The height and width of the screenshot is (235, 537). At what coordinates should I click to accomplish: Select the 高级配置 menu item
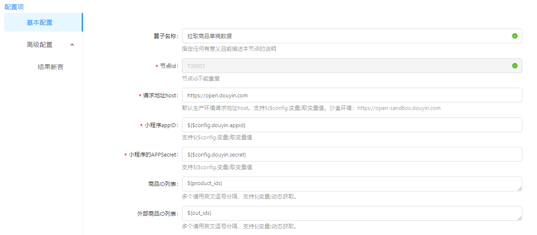tap(40, 45)
